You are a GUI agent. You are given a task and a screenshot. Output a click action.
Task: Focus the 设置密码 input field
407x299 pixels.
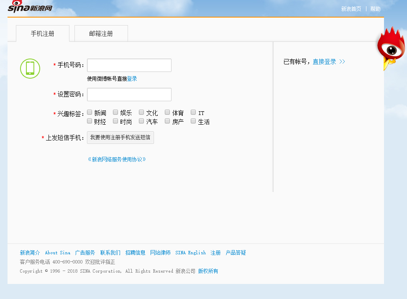pos(129,95)
